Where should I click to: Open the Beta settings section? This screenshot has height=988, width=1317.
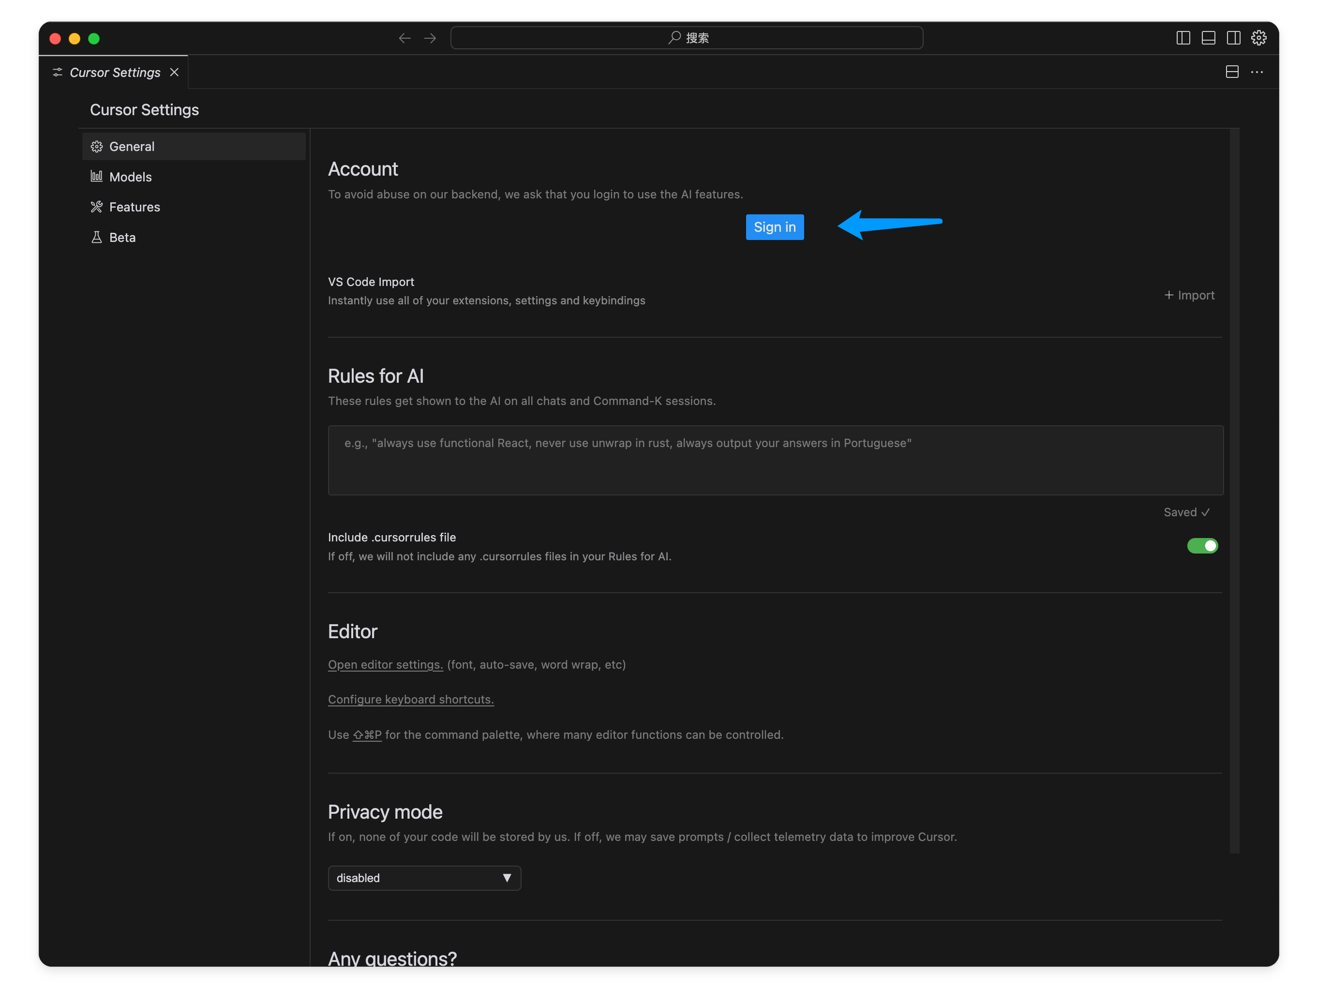[194, 237]
